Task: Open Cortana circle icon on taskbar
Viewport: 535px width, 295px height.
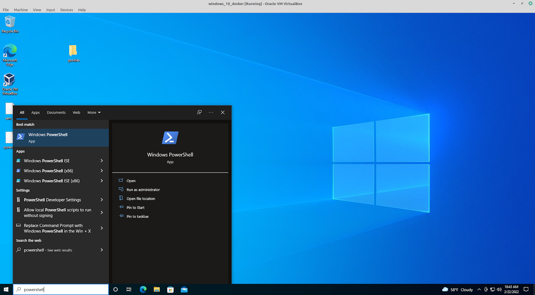Action: (x=116, y=289)
